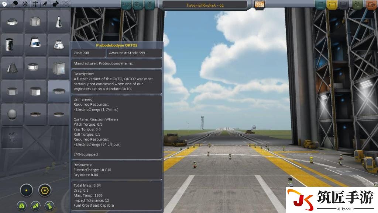The width and height of the screenshot is (378, 213).
Task: Pick the hexagonal HECS probe core
Action: click(12, 91)
